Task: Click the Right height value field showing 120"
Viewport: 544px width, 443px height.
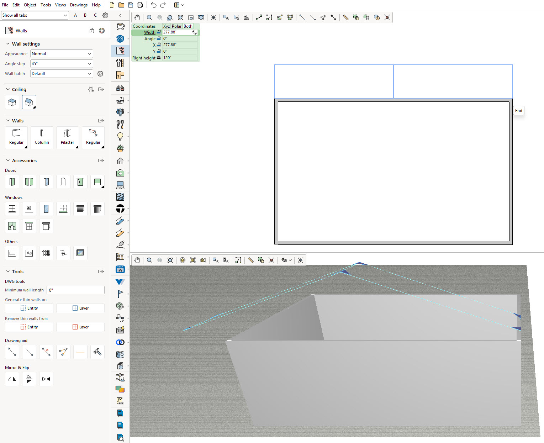Action: (x=180, y=58)
